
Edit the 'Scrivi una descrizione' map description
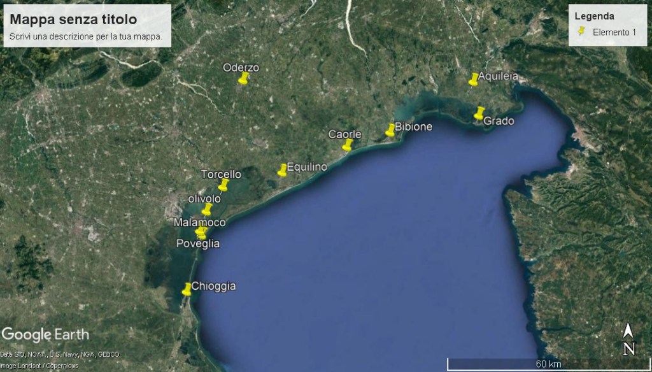[86, 36]
